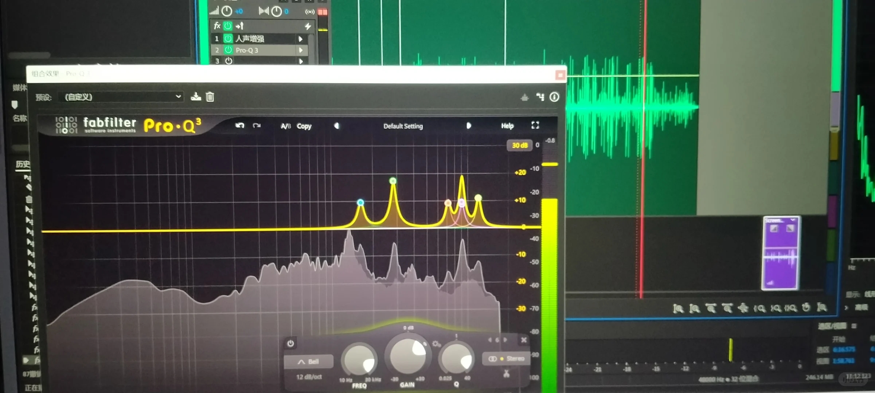Close the 组合效果 Pro-Q 3 window
The height and width of the screenshot is (393, 875).
(560, 75)
